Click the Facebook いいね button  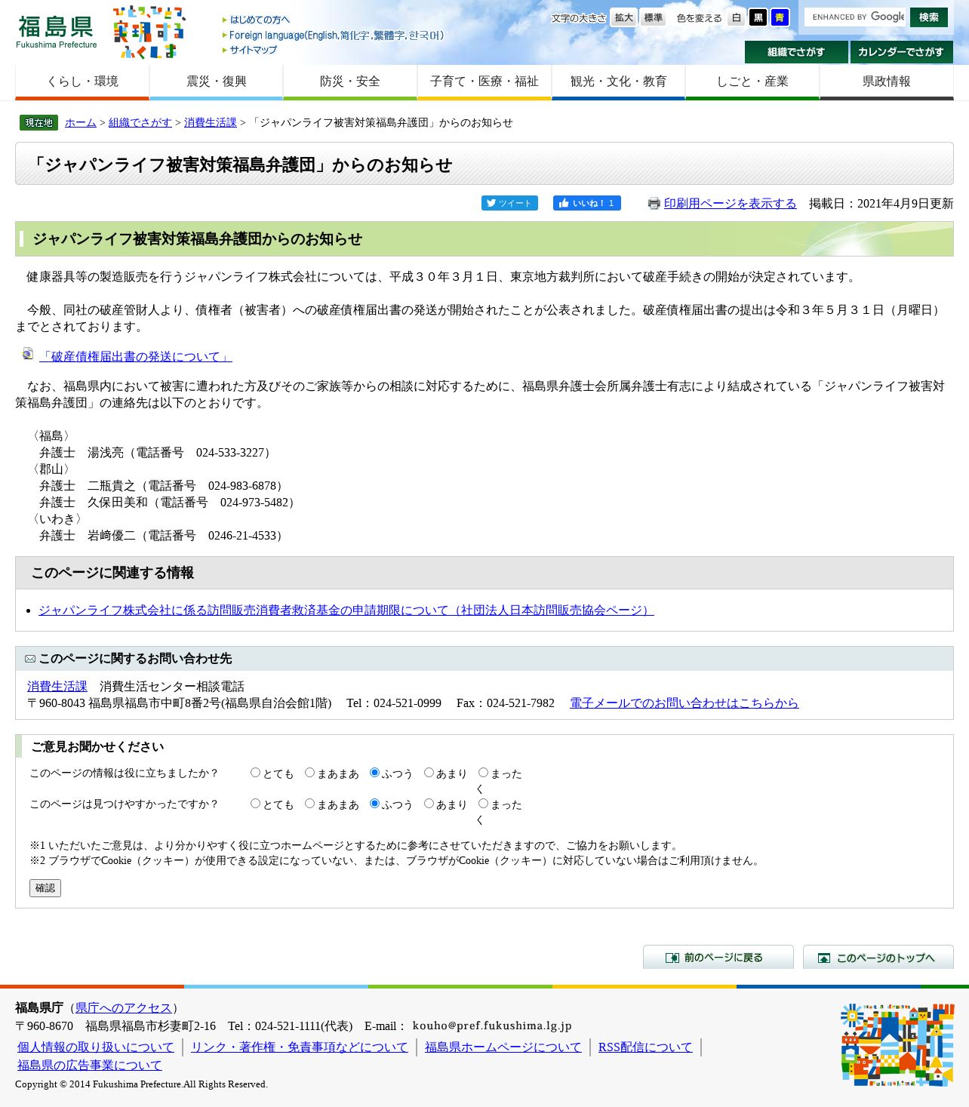[x=586, y=203]
